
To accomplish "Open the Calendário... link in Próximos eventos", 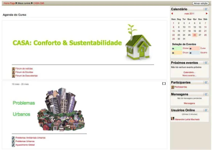I will point(189,72).
